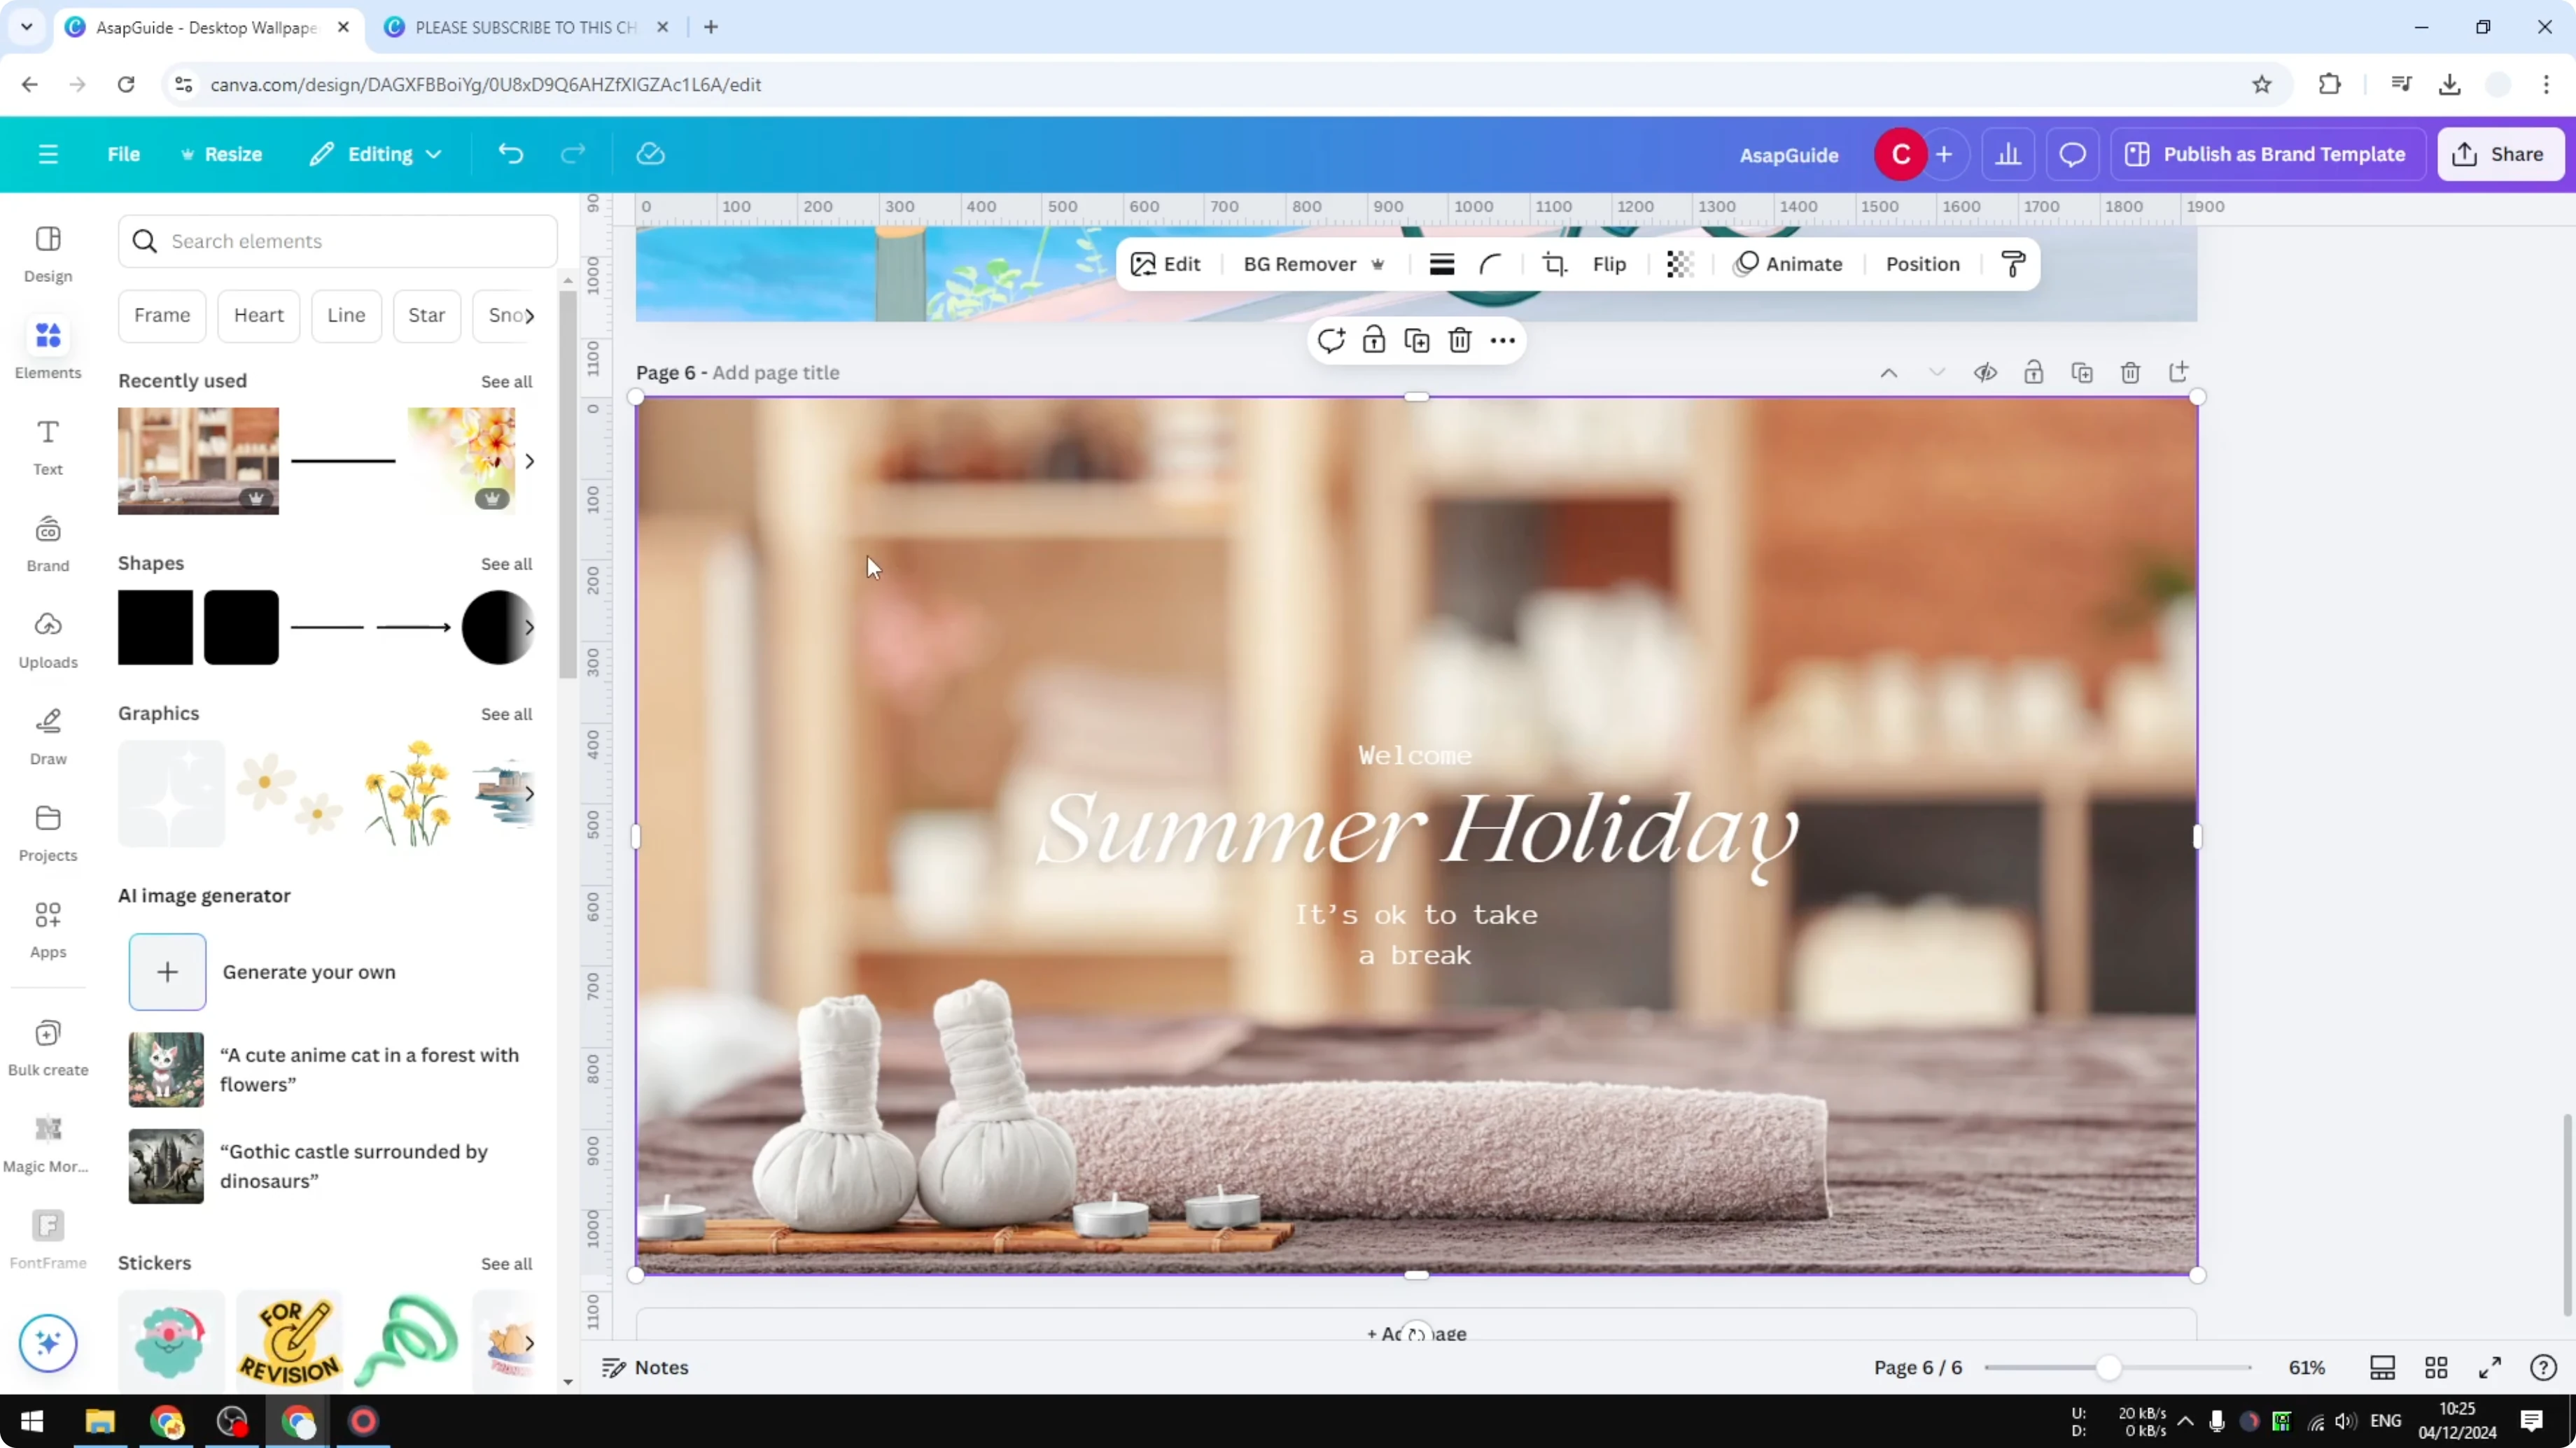The image size is (2576, 1448).
Task: Select the crop icon in the image toolbar
Action: [x=1554, y=264]
